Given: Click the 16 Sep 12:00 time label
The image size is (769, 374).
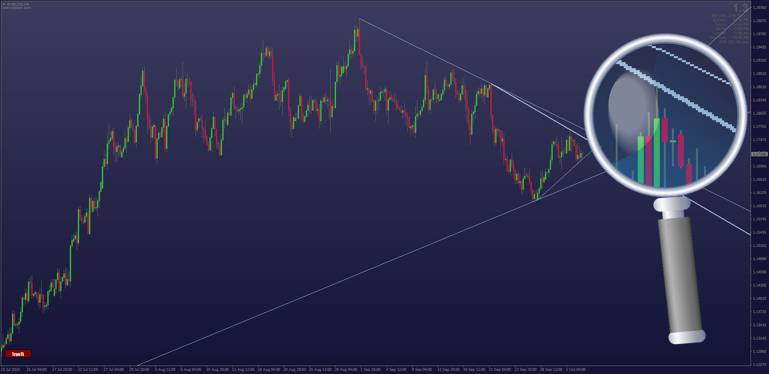Looking at the screenshot, I should click(x=474, y=370).
